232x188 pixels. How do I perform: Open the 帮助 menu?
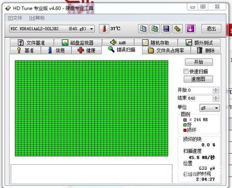point(37,18)
